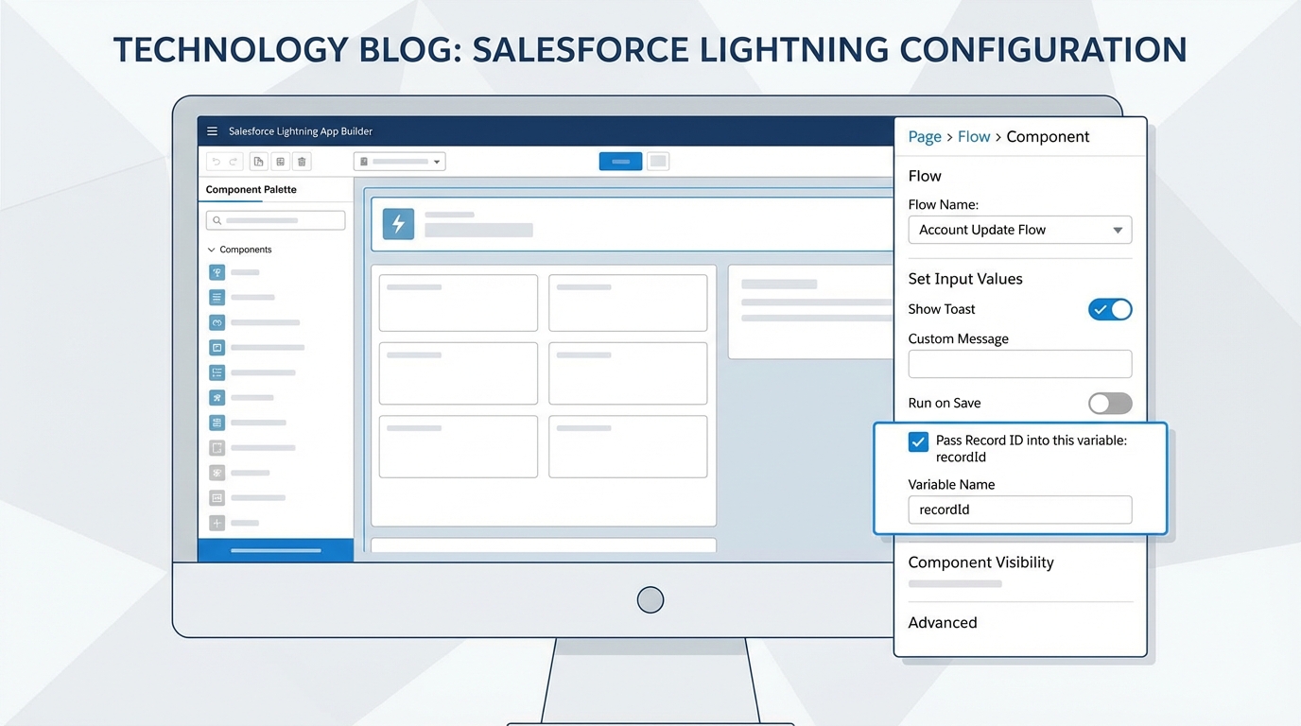Click the Redo arrow icon in toolbar
The height and width of the screenshot is (726, 1301).
[233, 161]
